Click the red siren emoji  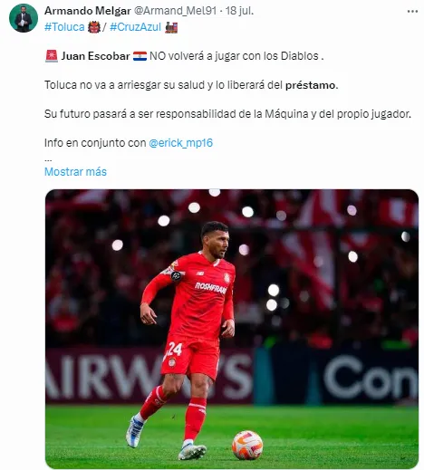click(52, 56)
